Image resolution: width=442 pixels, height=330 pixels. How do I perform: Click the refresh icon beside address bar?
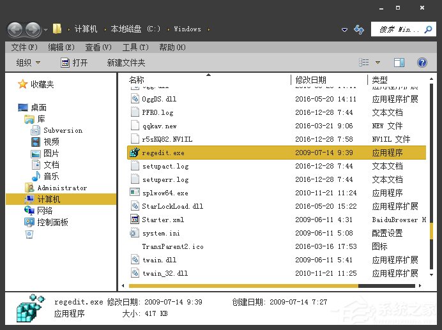point(360,29)
